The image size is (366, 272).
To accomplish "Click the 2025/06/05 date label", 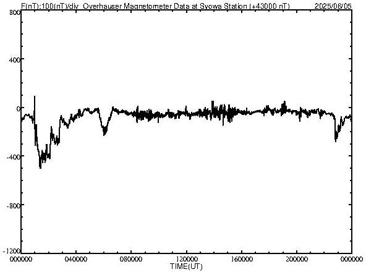I will click(333, 6).
